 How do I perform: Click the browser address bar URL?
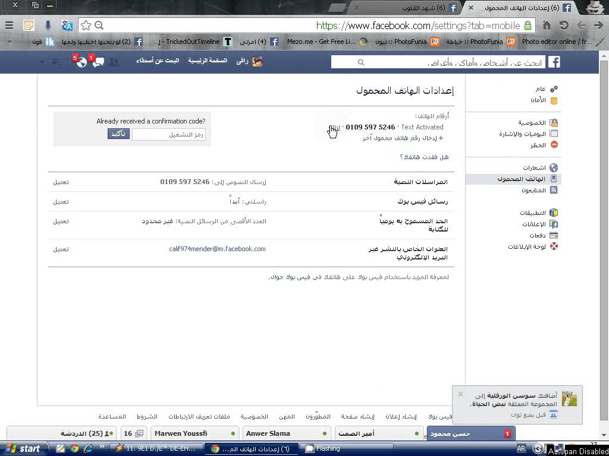tap(418, 26)
